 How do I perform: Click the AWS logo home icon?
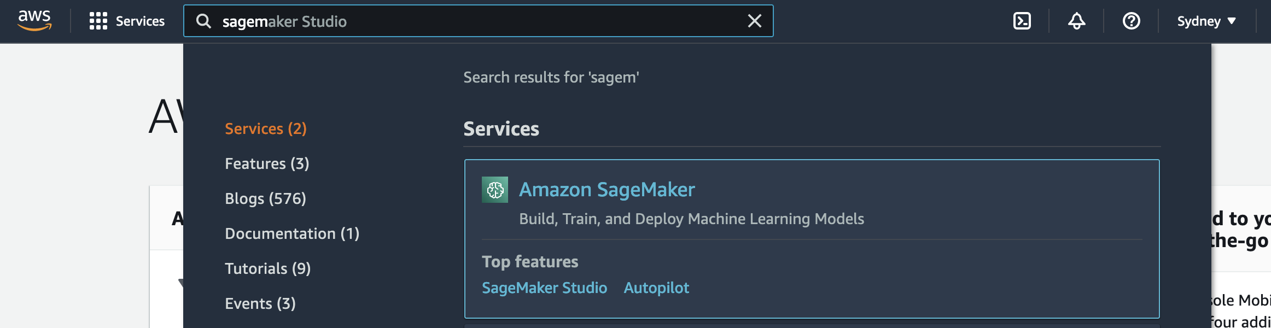click(x=34, y=21)
